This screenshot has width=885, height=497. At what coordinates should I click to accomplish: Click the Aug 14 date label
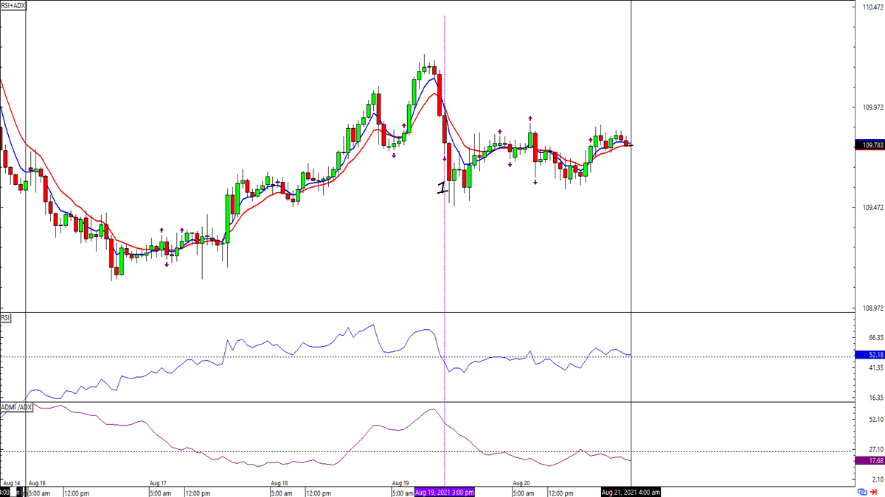coord(11,483)
